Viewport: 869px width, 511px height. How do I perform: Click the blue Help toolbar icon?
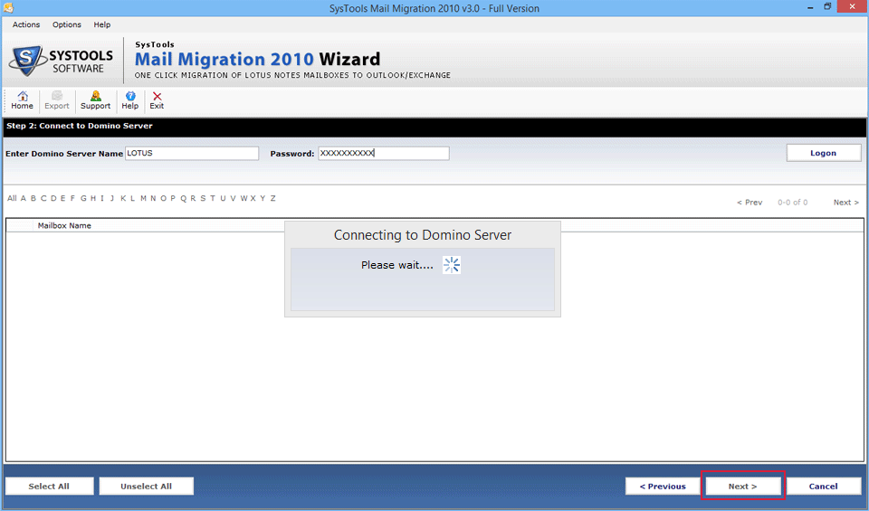tap(130, 100)
